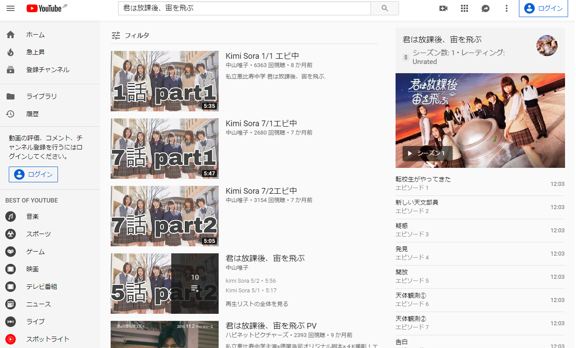Open the 7話 part2 video thumbnail

pyautogui.click(x=165, y=216)
